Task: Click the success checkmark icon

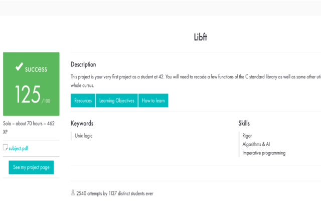Action: click(x=19, y=67)
